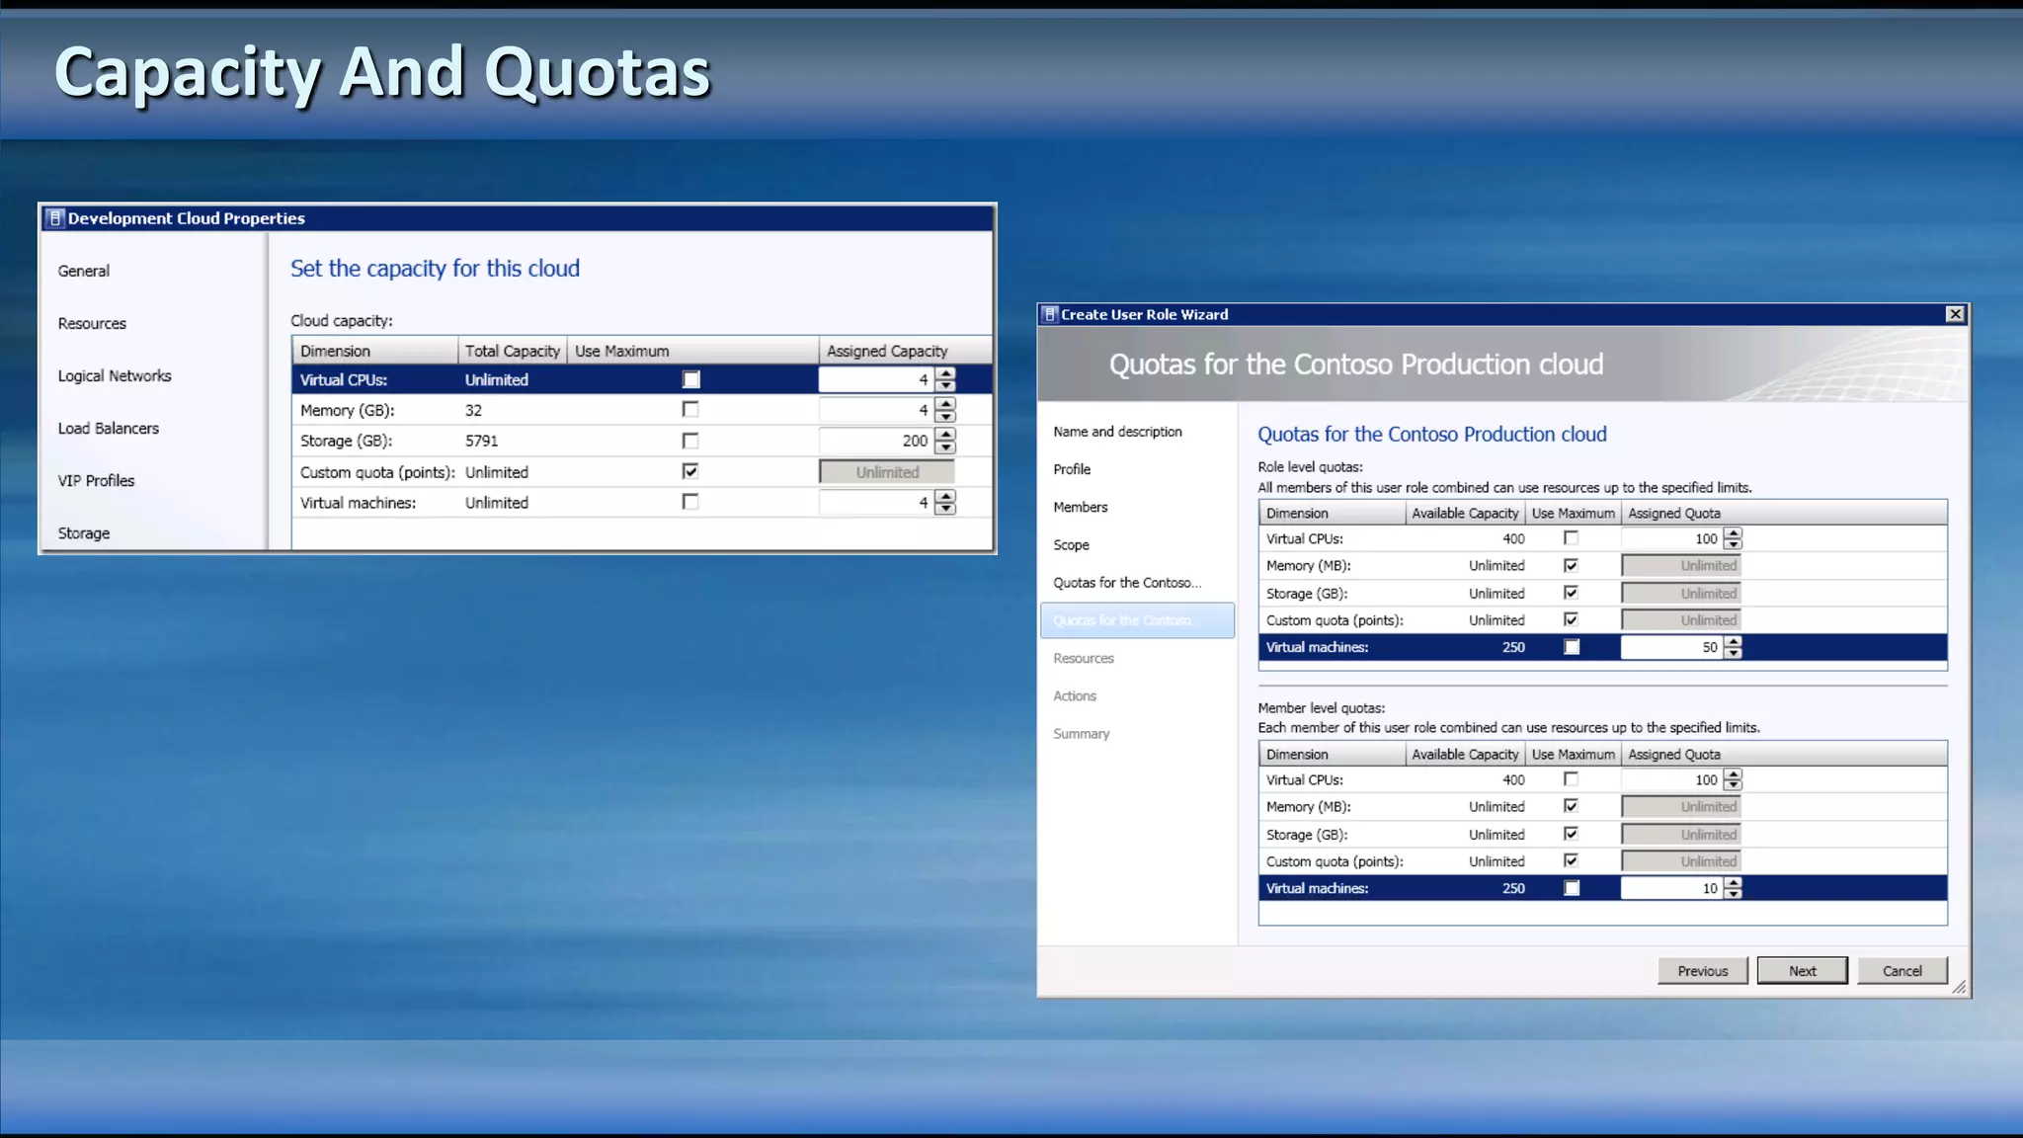Go to the first Quotas for the Contoso step

(x=1127, y=583)
